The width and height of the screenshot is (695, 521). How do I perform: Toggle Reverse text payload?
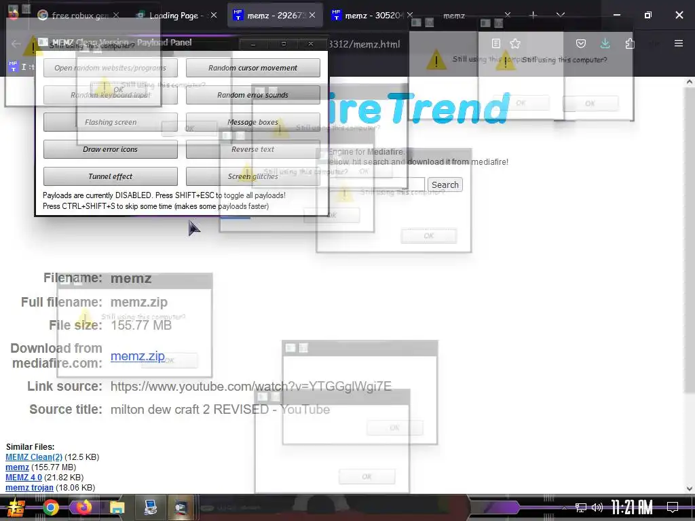[x=252, y=149]
